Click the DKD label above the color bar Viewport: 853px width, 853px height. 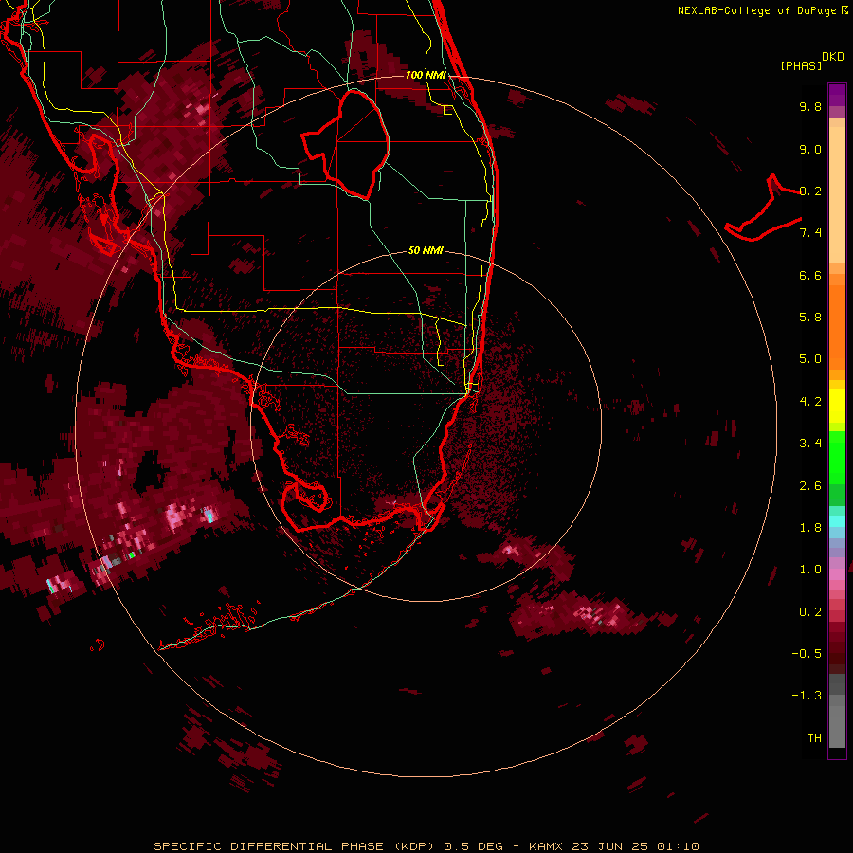pyautogui.click(x=833, y=57)
